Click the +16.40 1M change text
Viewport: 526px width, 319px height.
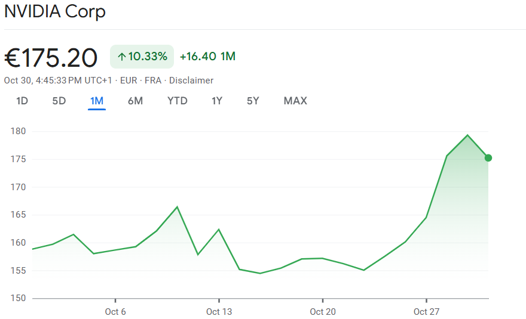(207, 57)
